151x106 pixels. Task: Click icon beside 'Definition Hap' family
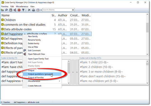click(x=3, y=43)
